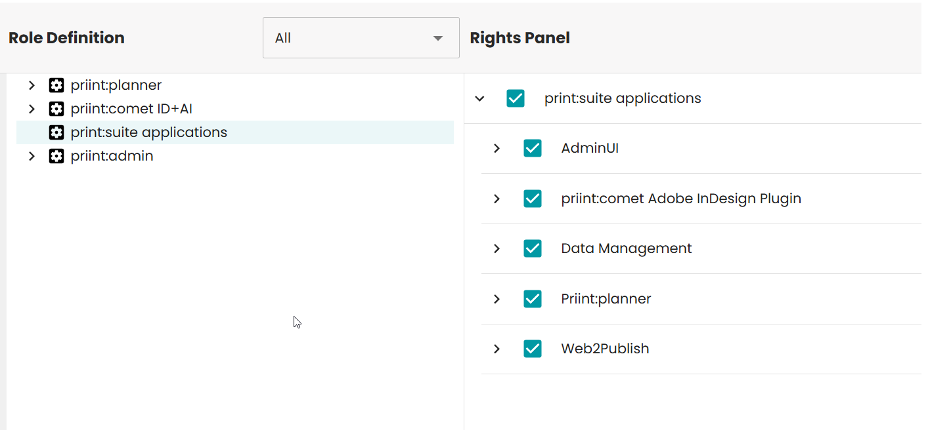Toggle the Data Management checkbox

533,248
